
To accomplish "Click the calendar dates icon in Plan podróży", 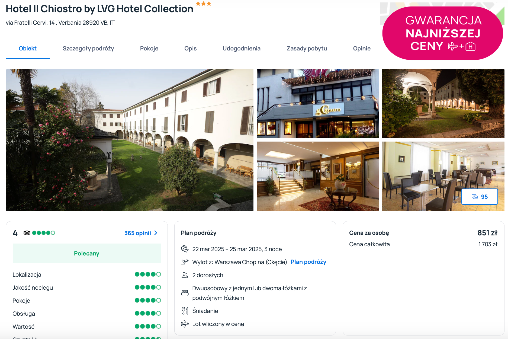I will pos(185,249).
